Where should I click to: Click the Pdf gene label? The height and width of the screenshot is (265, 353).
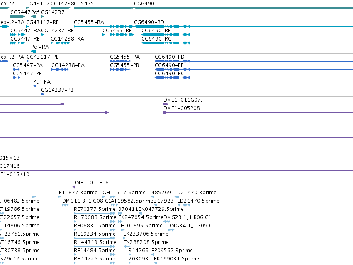[x=35, y=12]
